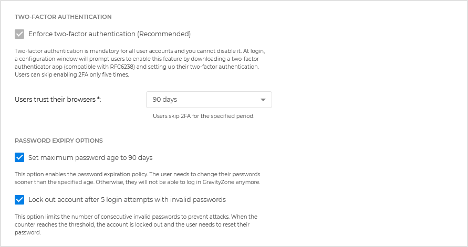Expand the dropdown arrow next to 90 days
This screenshot has height=247, width=468.
(x=263, y=100)
